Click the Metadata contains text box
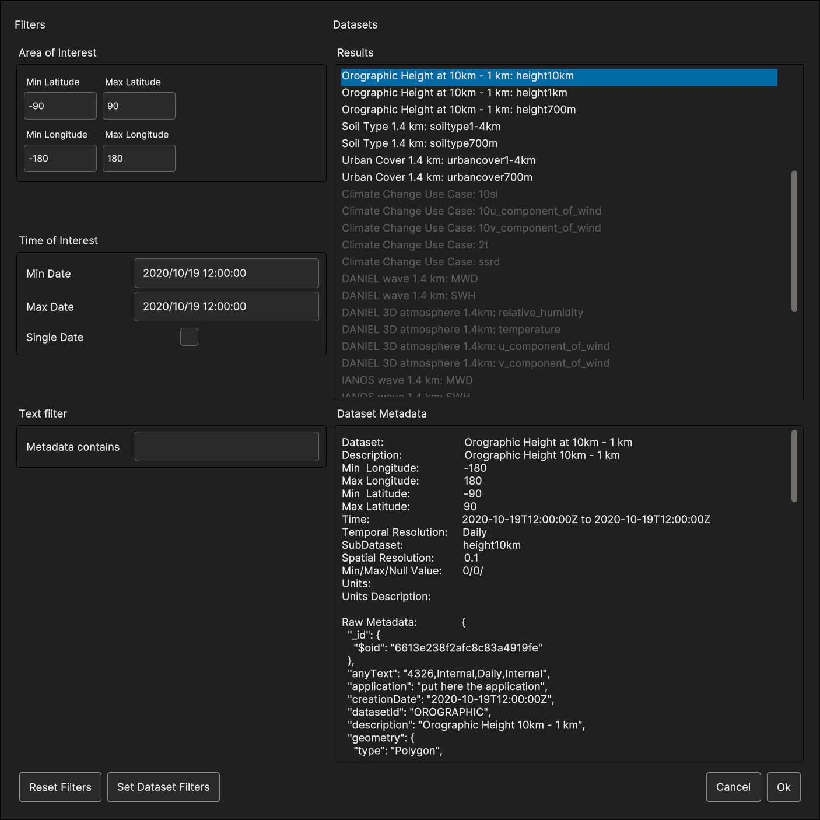The height and width of the screenshot is (820, 820). (x=227, y=446)
